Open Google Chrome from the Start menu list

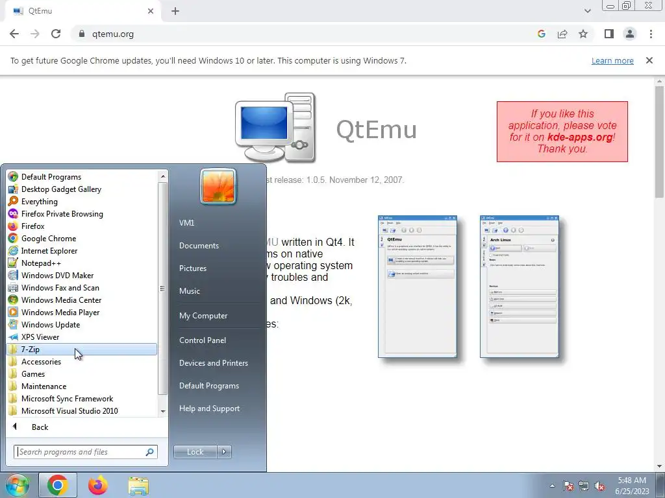point(48,239)
